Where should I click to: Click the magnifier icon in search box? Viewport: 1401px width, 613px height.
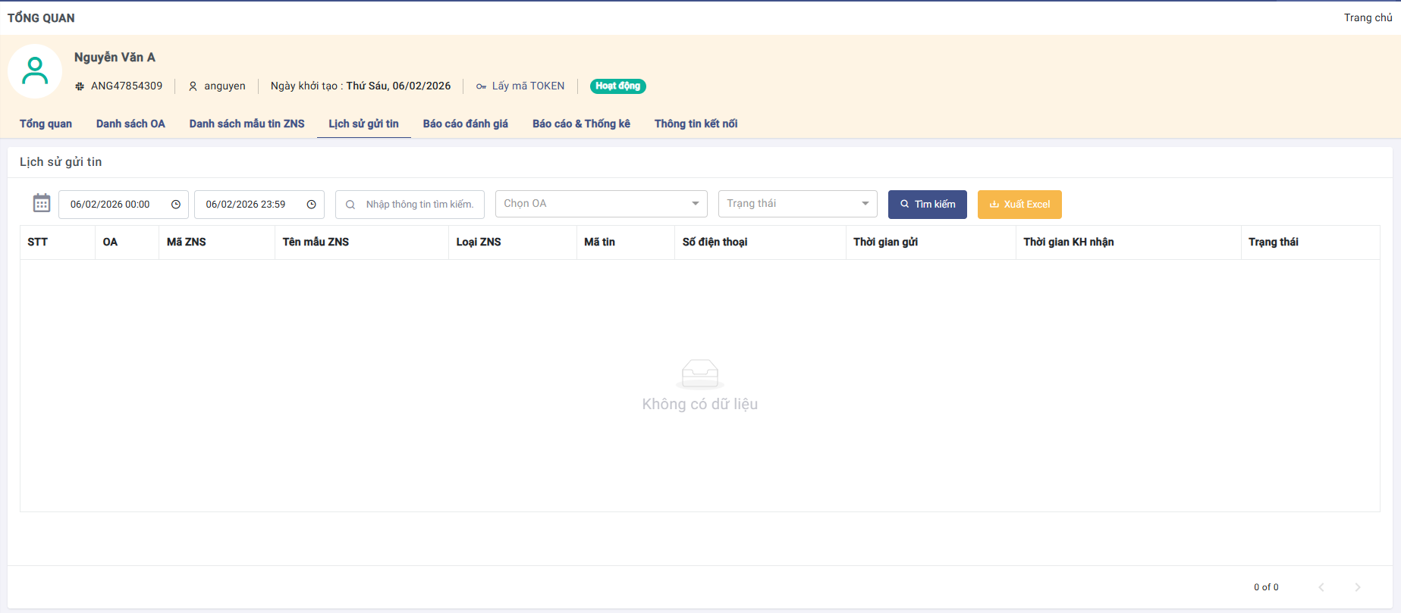click(350, 205)
